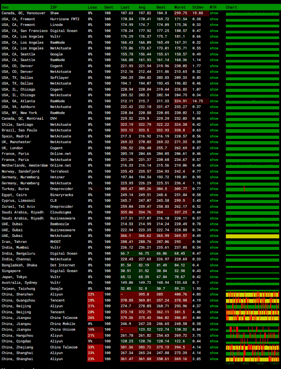Show MTR for Riyadh Cloudsigma row
The width and height of the screenshot is (281, 369).
point(214,213)
